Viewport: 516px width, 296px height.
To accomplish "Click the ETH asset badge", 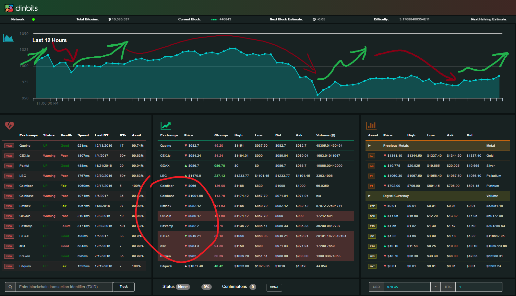I will point(372,246).
